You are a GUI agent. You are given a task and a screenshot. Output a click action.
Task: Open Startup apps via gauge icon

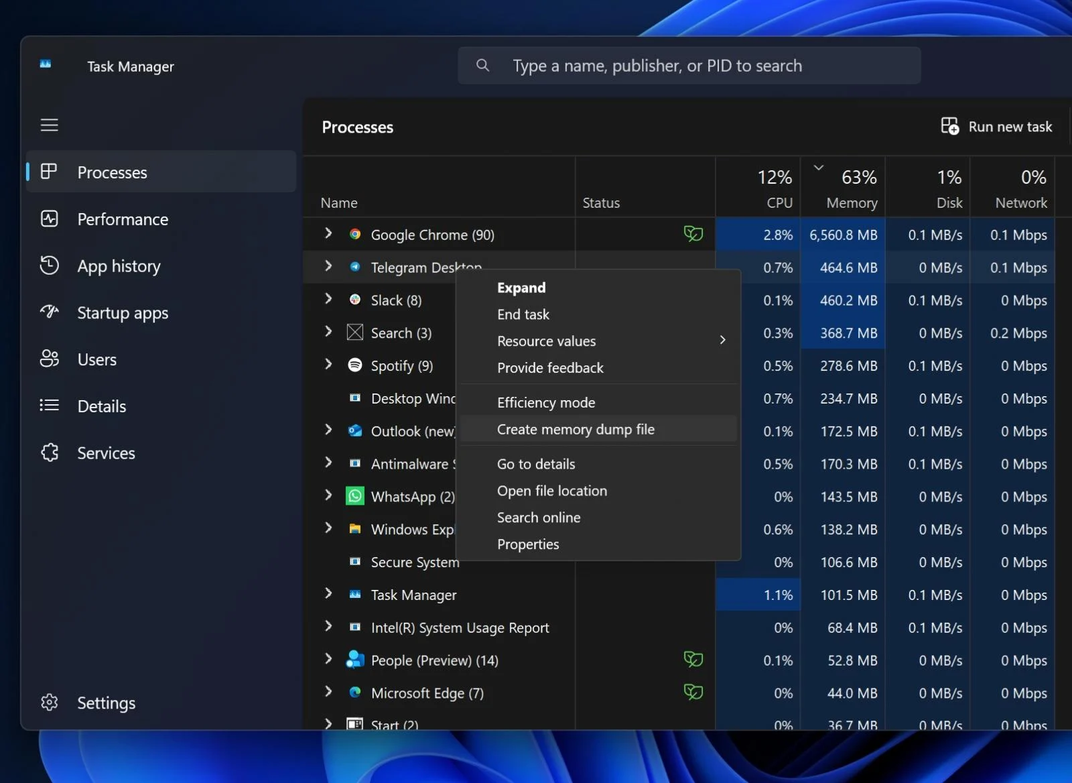tap(49, 312)
